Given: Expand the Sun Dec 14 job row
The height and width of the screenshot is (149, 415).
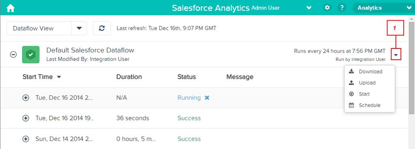Looking at the screenshot, I should point(26,139).
